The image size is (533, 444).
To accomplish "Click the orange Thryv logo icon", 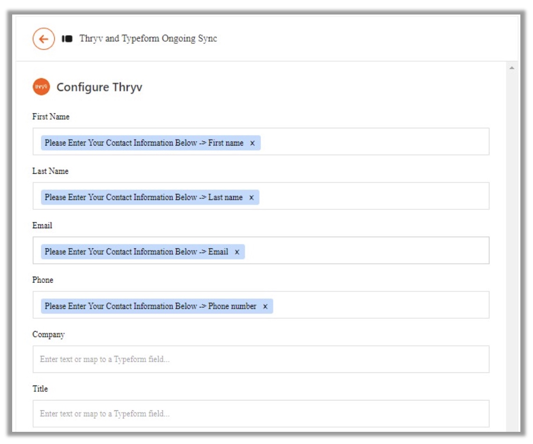I will pos(41,87).
